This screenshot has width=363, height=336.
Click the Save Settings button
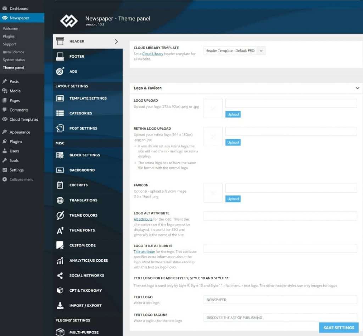point(339,328)
